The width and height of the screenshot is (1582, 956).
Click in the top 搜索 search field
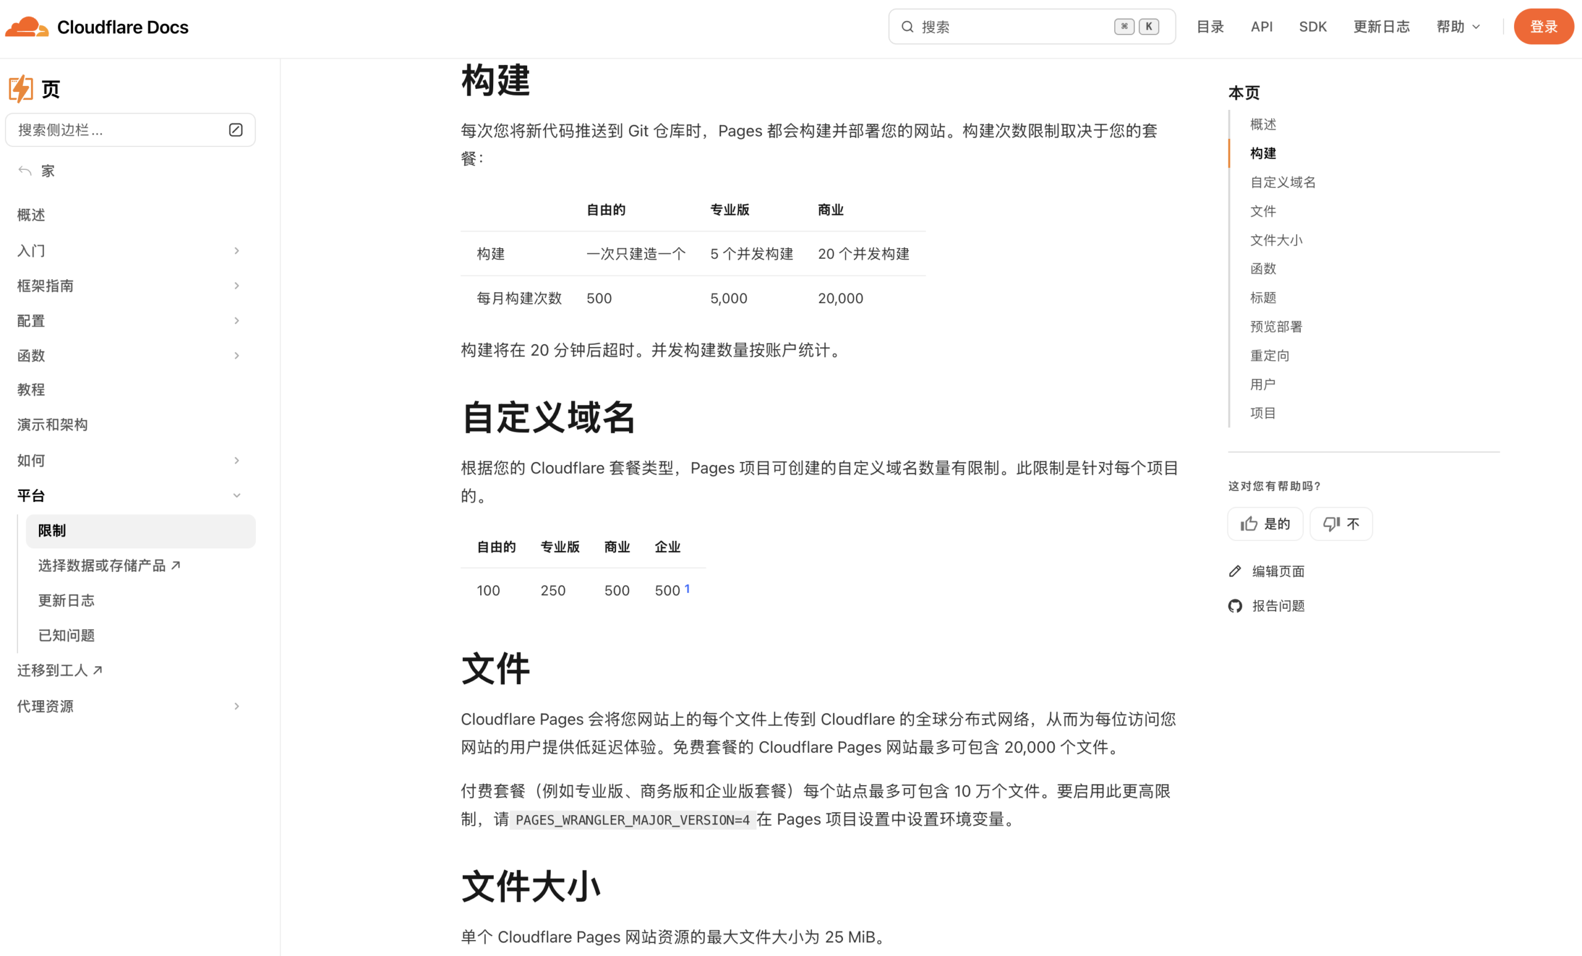(1032, 27)
